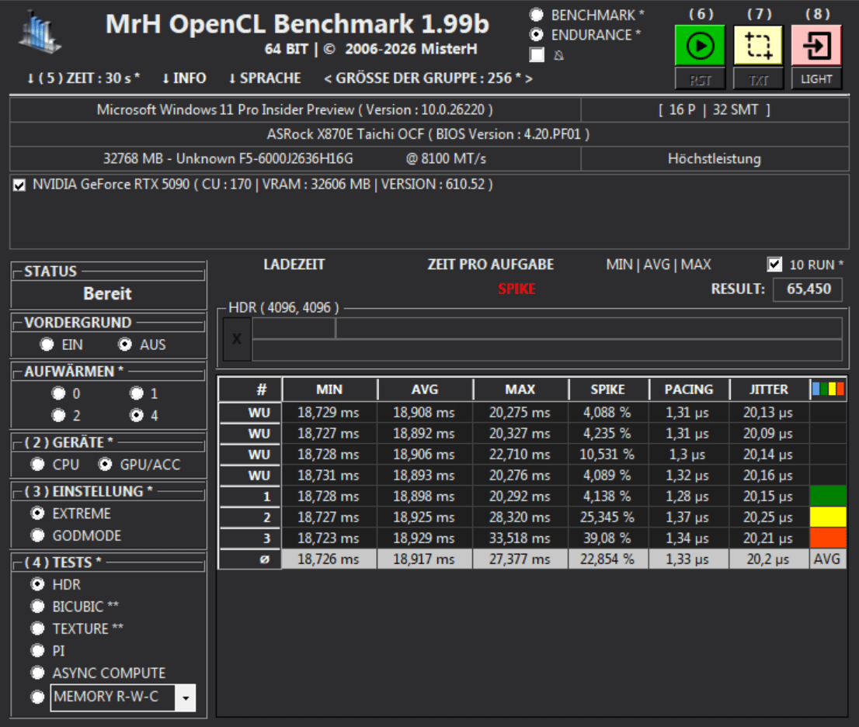Set Vordergrund to EIN
This screenshot has height=727, width=859.
click(47, 344)
